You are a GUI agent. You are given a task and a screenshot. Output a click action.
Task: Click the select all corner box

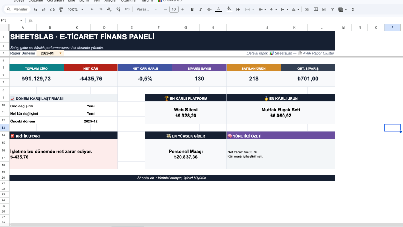(x=5, y=27)
